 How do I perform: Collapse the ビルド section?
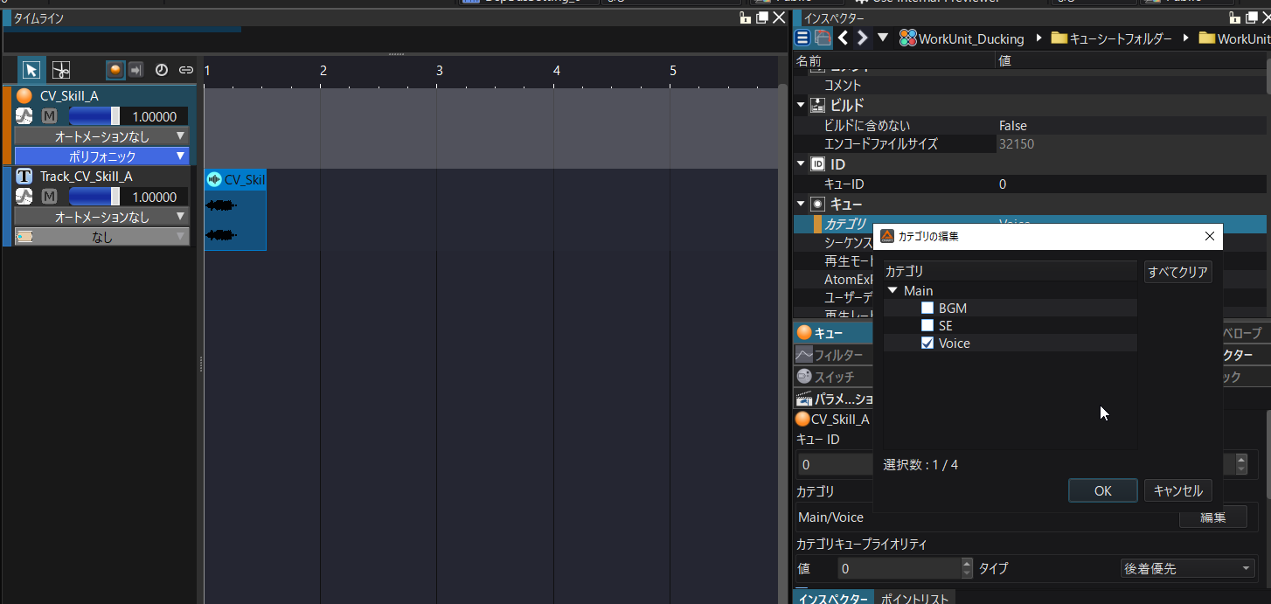click(x=801, y=105)
